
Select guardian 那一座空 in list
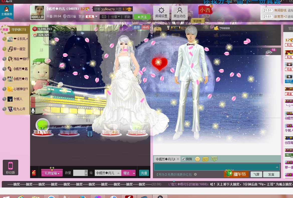tap(16, 49)
